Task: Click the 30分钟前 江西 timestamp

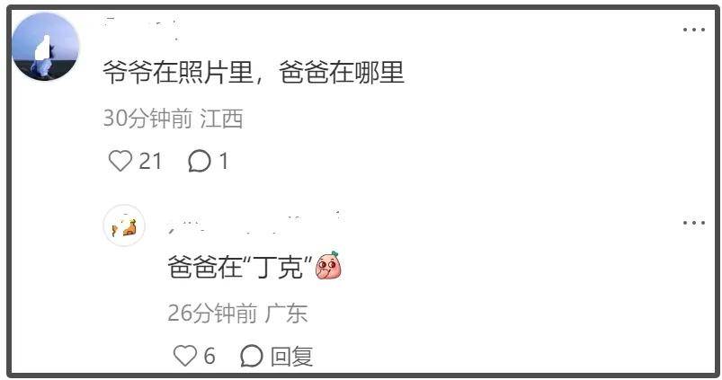Action: 174,119
